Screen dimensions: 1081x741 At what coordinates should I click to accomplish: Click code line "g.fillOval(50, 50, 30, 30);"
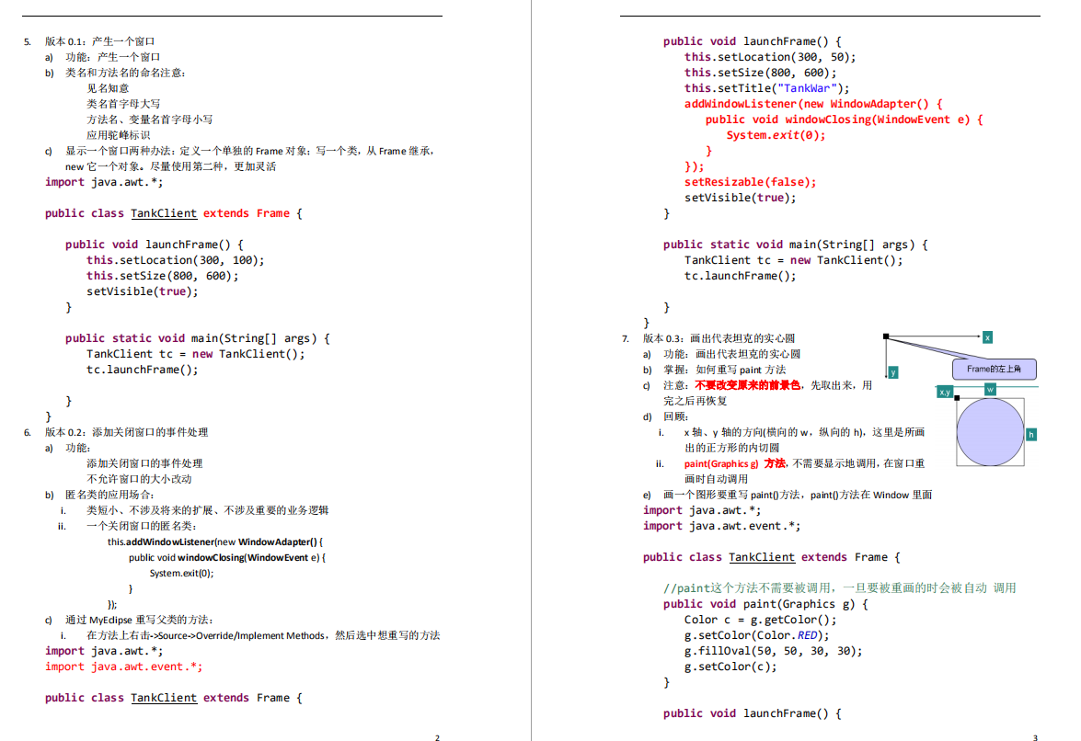pos(774,651)
